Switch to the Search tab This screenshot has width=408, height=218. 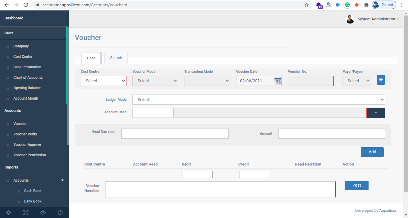(x=116, y=58)
